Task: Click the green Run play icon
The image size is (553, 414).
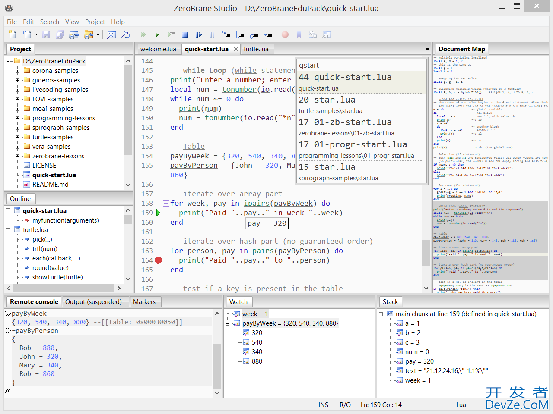Action: tap(157, 34)
